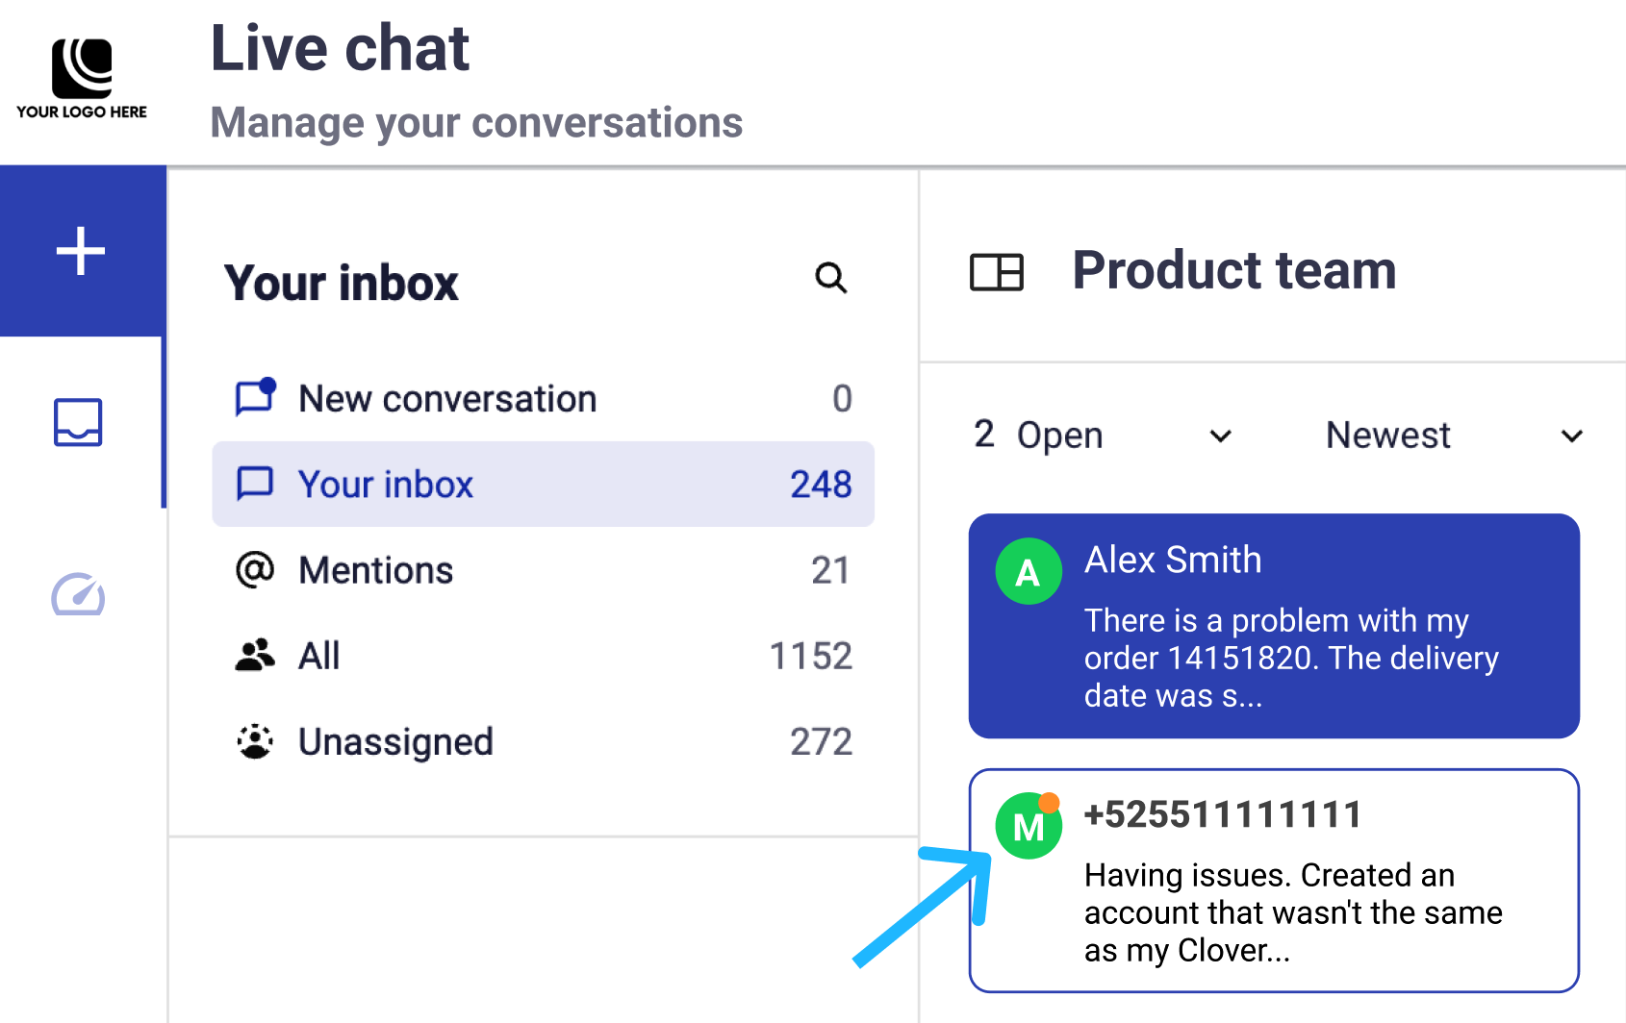Screen dimensions: 1626x1023
Task: Click the Product team heading
Action: pos(1234,270)
